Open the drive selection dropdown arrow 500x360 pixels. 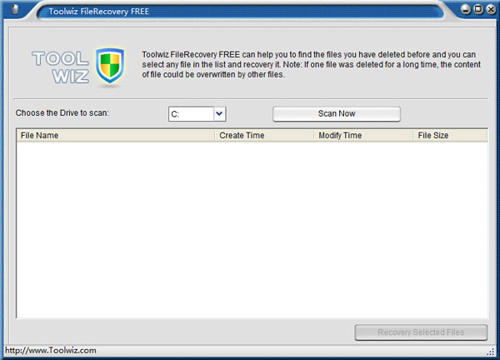click(x=219, y=114)
